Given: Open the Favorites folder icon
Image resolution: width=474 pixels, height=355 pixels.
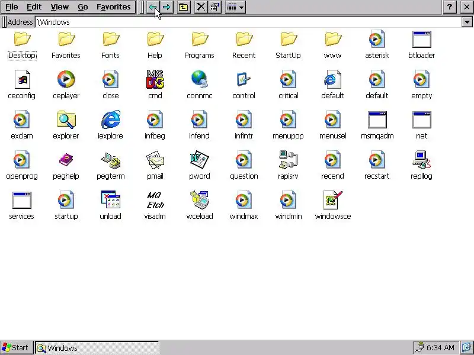Looking at the screenshot, I should pyautogui.click(x=66, y=39).
